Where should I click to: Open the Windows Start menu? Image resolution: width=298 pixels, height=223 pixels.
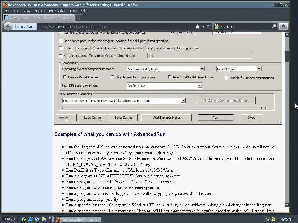point(9,219)
